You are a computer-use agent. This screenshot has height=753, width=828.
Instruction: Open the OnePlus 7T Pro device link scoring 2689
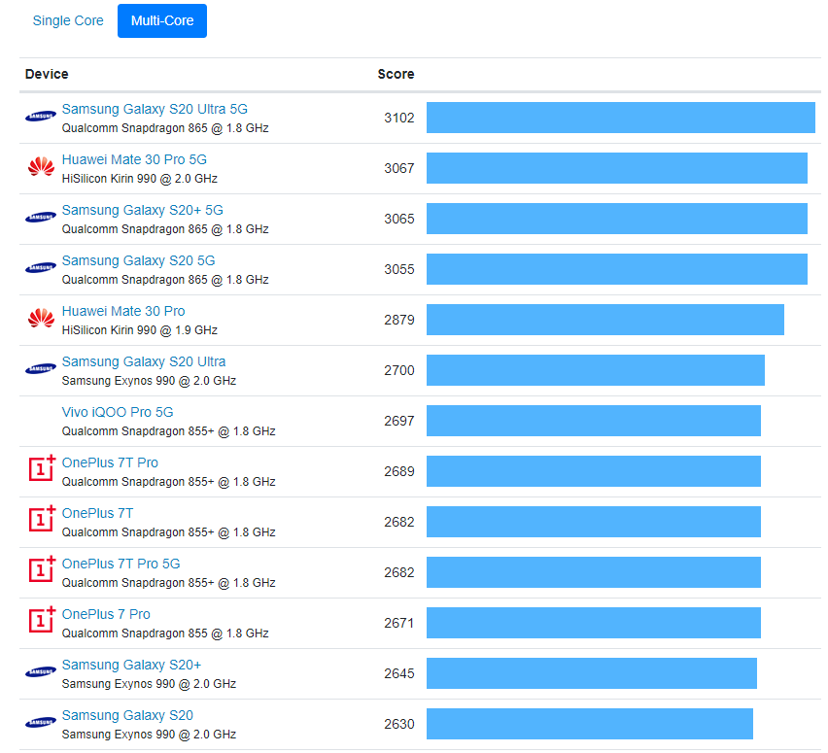110,462
